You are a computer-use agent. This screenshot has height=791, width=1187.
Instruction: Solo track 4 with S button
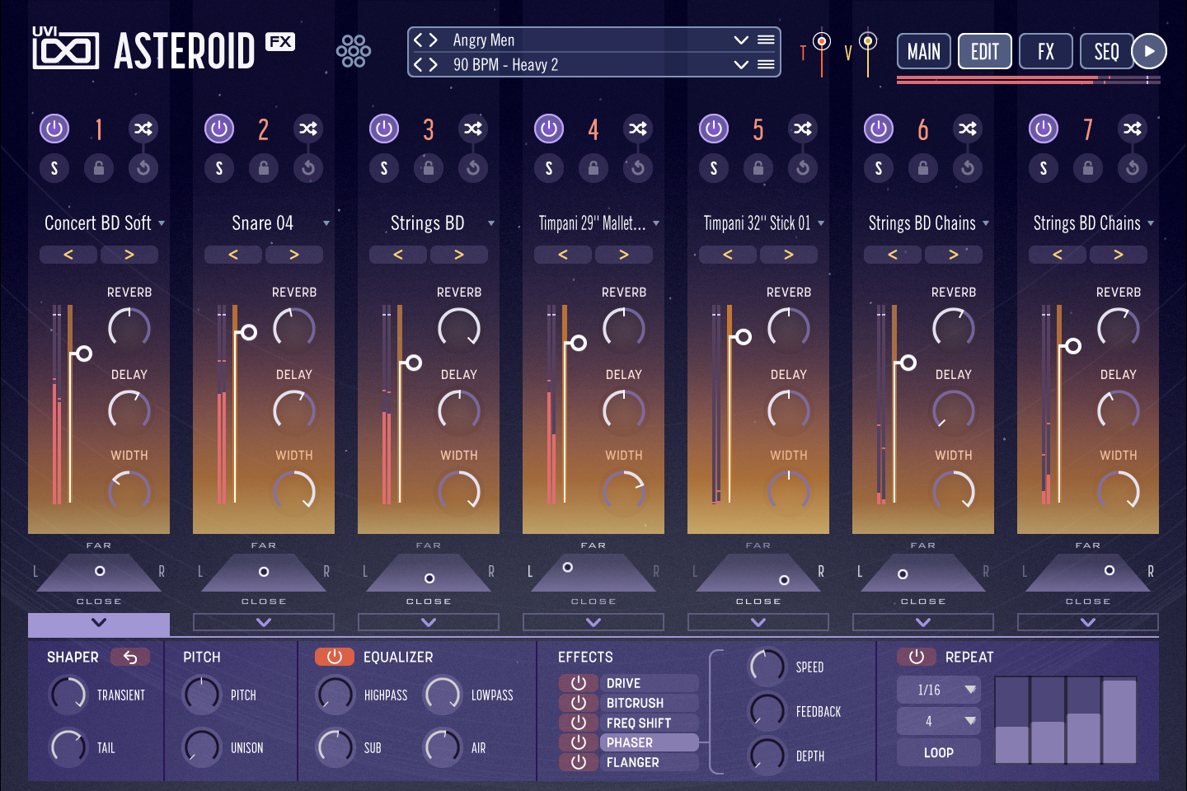click(549, 168)
